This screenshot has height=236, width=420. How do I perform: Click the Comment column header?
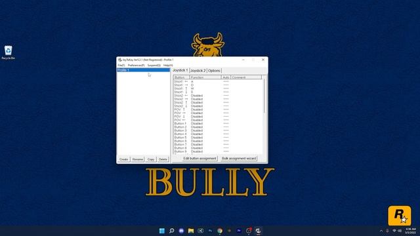click(x=246, y=77)
